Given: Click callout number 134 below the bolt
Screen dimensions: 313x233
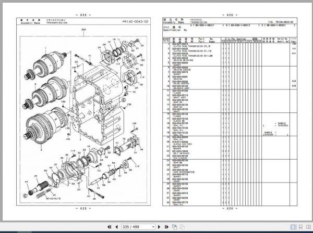Looking at the screenshot, I should pos(68,139).
